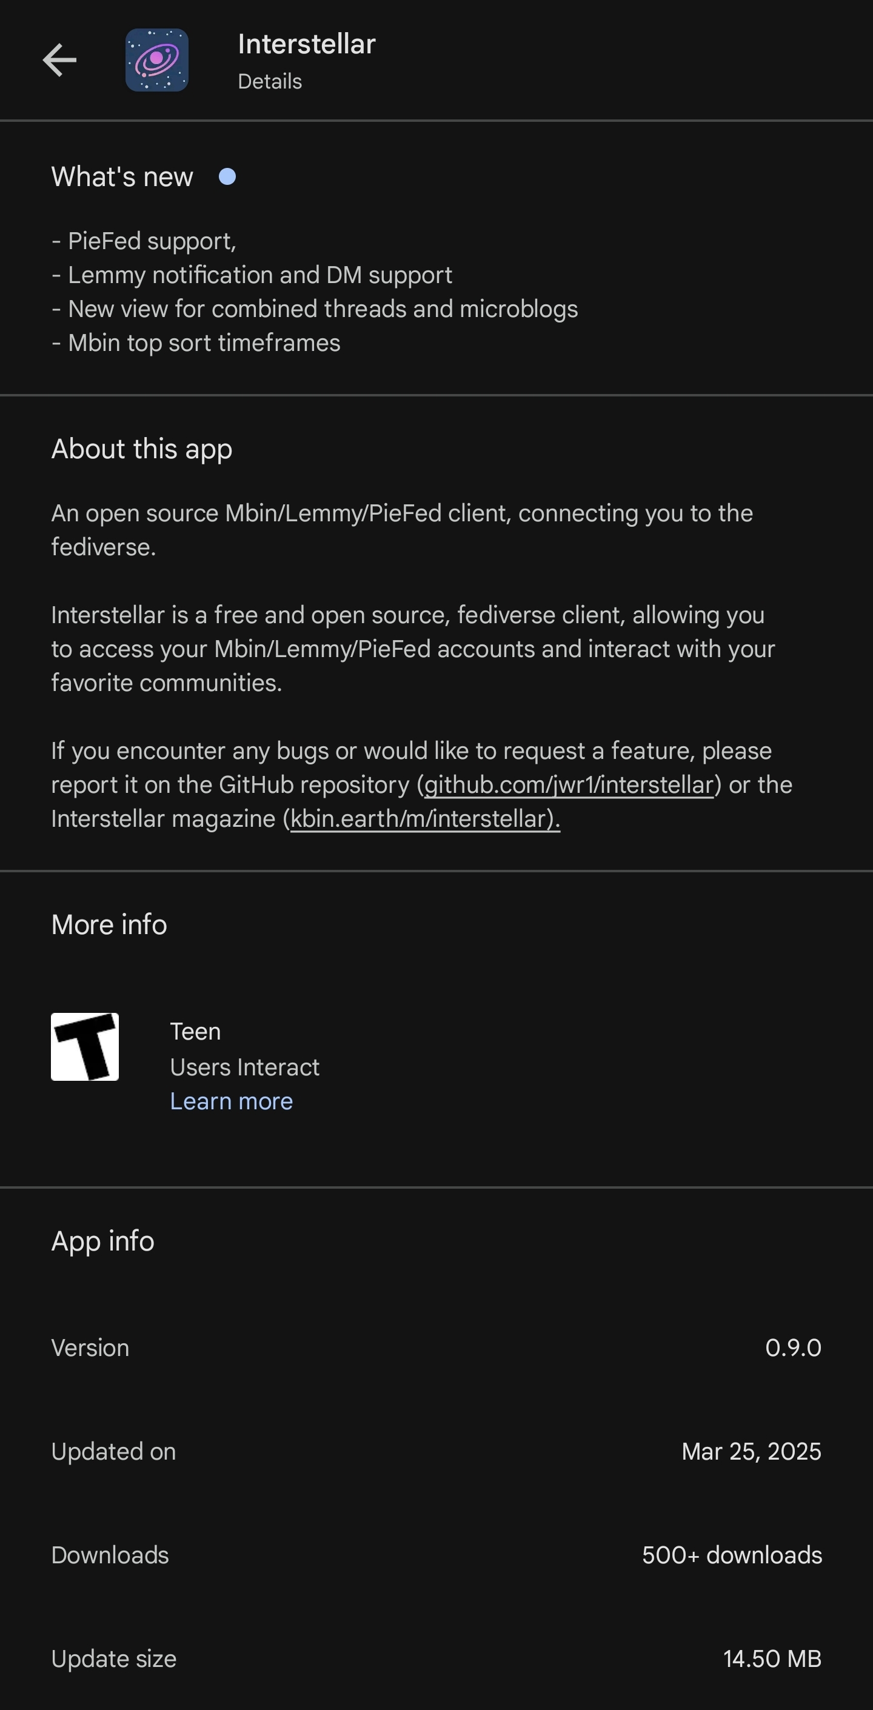Tap the Mar 25, 2025 date

coord(752,1452)
